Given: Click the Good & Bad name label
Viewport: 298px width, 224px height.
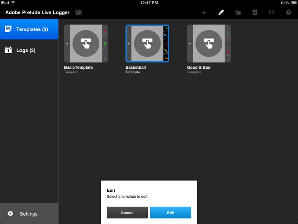Looking at the screenshot, I should [x=199, y=67].
